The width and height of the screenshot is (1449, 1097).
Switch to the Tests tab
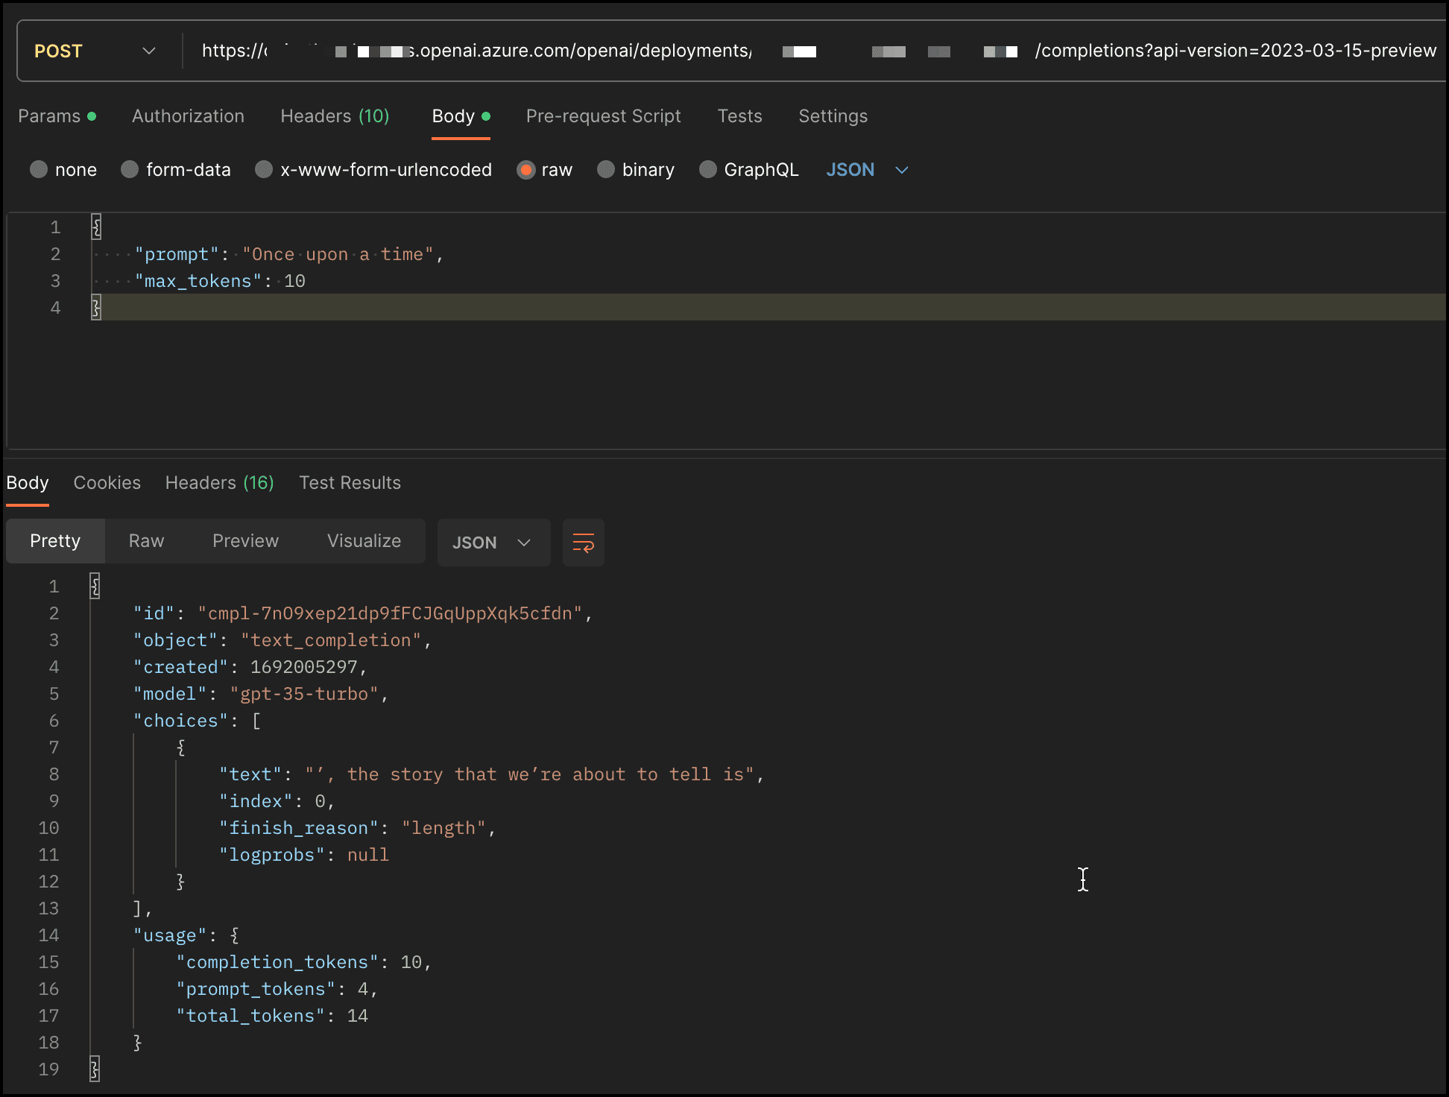(739, 116)
